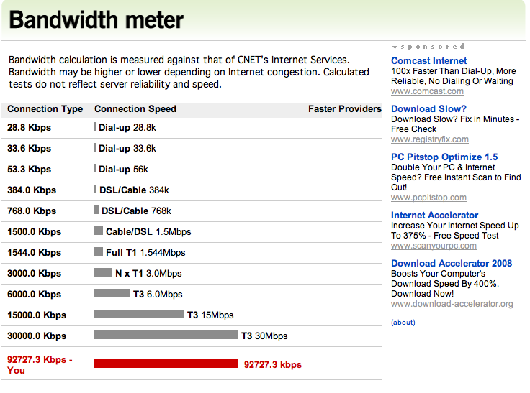Follow the www.registryfix.com link
Image resolution: width=530 pixels, height=393 pixels.
(430, 139)
